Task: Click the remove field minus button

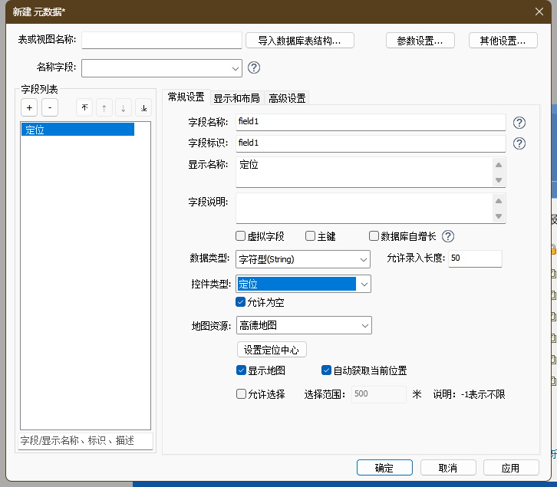Action: pyautogui.click(x=48, y=108)
